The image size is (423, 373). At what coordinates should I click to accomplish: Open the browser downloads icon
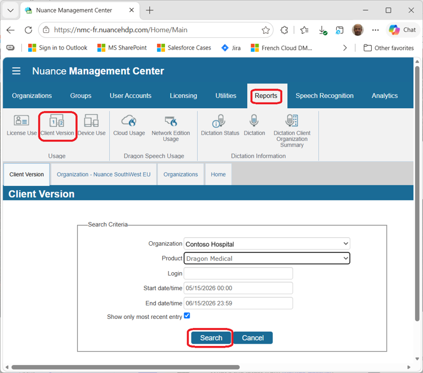pyautogui.click(x=323, y=30)
